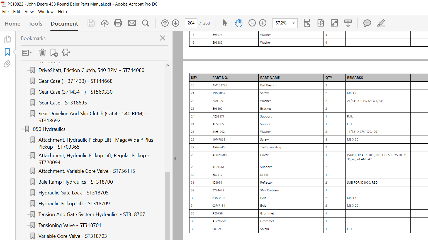Open Gear Case ( - 371433) bookmark
The height and width of the screenshot is (240, 428).
[76, 81]
